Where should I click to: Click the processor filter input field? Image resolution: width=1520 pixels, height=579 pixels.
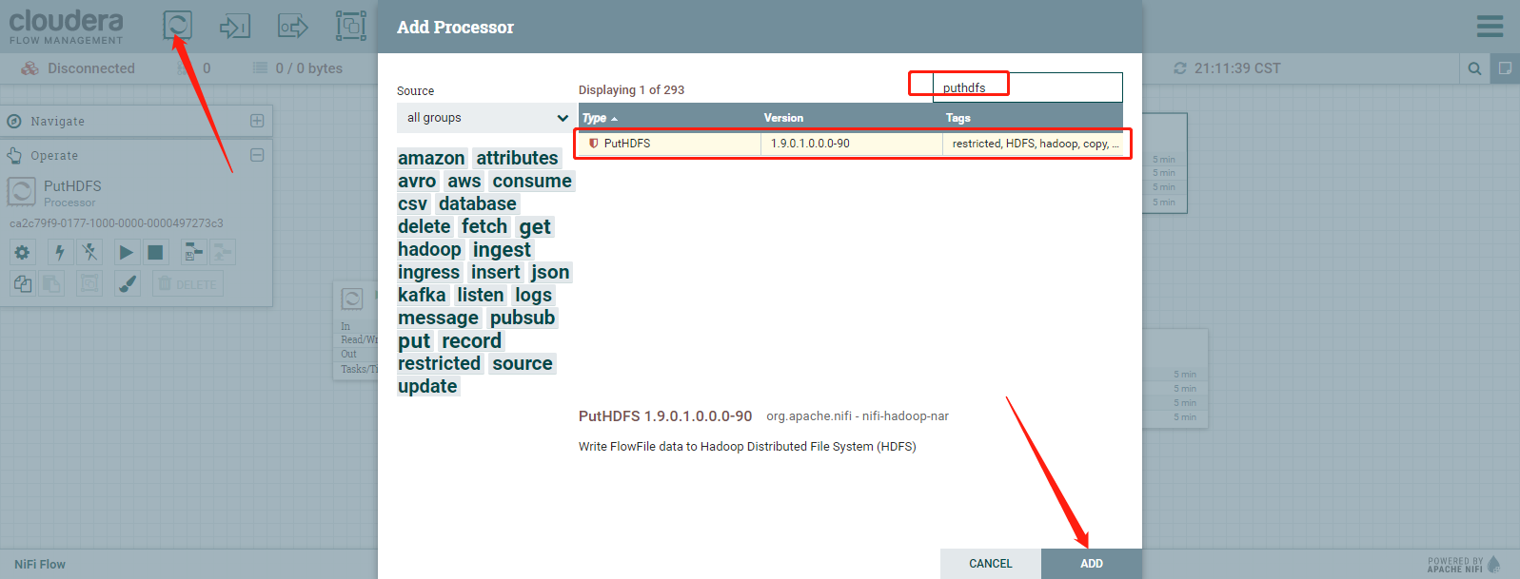click(1027, 87)
